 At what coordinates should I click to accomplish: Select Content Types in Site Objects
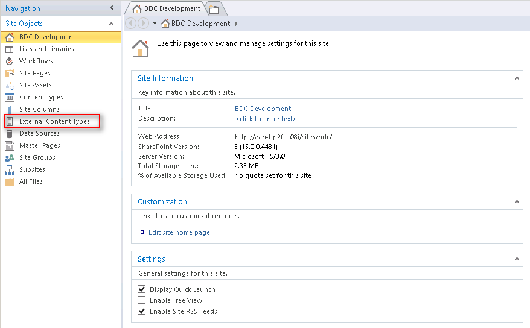(41, 97)
